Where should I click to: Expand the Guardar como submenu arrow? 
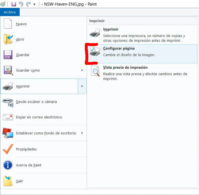click(x=82, y=70)
